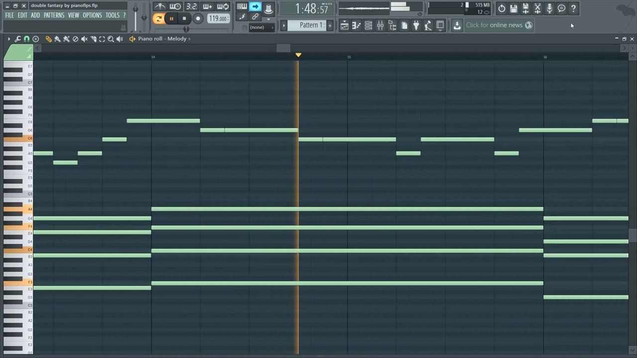Image resolution: width=637 pixels, height=358 pixels.
Task: Start microphone one-click recording
Action: coord(549,8)
